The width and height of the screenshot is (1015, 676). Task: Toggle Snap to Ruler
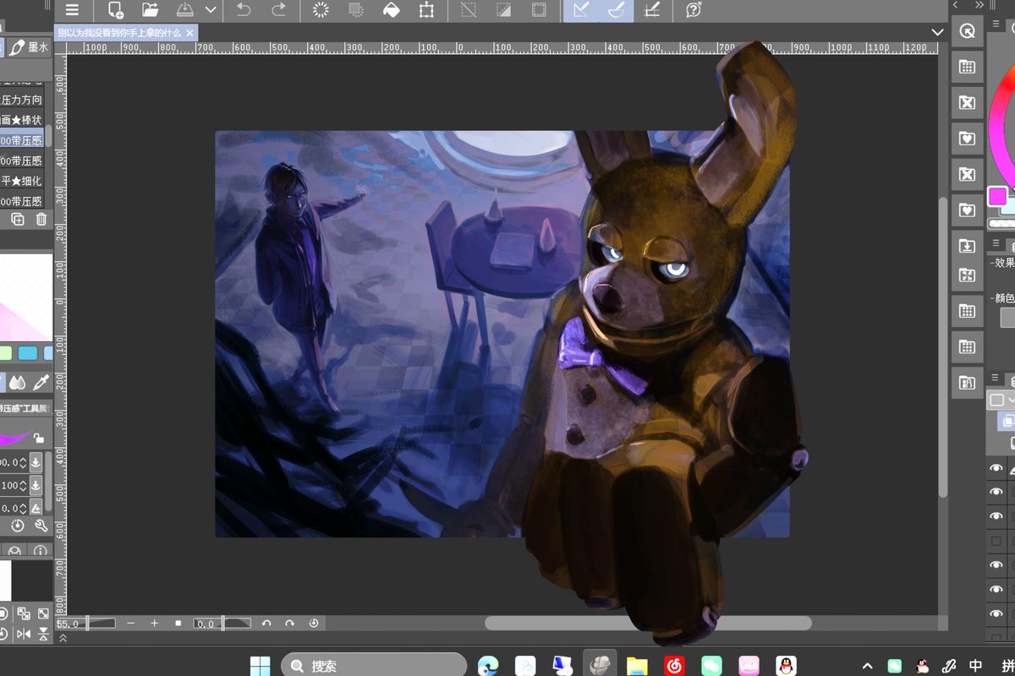pos(580,10)
